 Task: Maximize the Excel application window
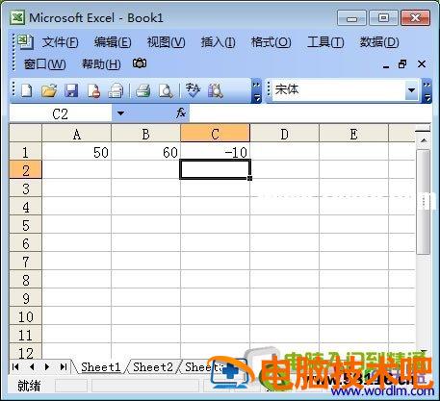383,18
